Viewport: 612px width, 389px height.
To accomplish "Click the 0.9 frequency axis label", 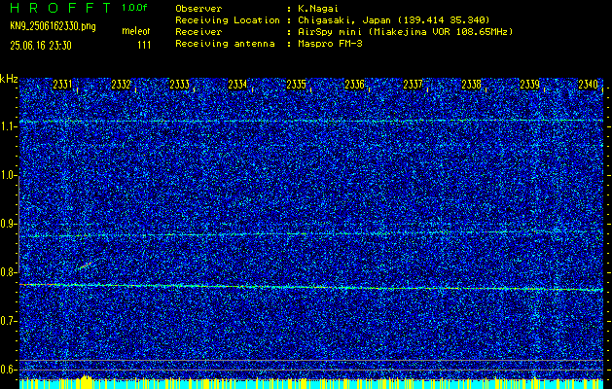I will (x=9, y=224).
